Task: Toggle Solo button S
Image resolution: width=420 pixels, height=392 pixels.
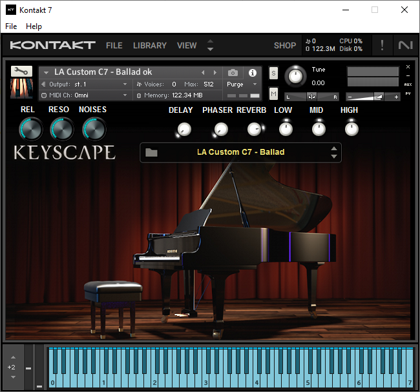Action: pos(273,73)
